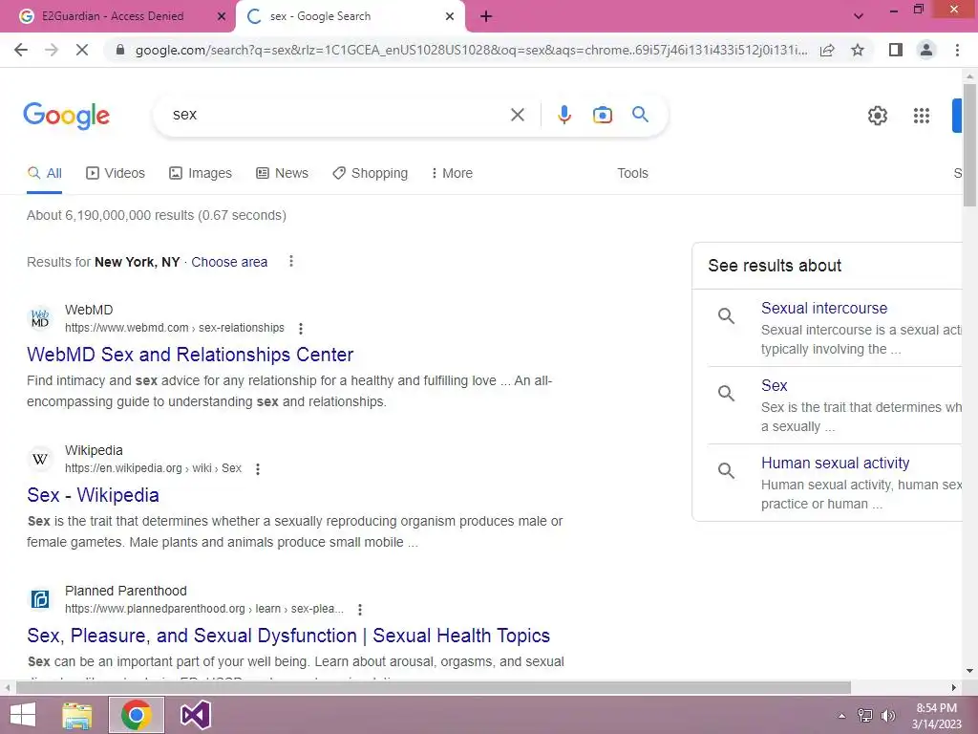This screenshot has width=978, height=734.
Task: Click the vertical scrollbar thumb
Action: click(970, 143)
